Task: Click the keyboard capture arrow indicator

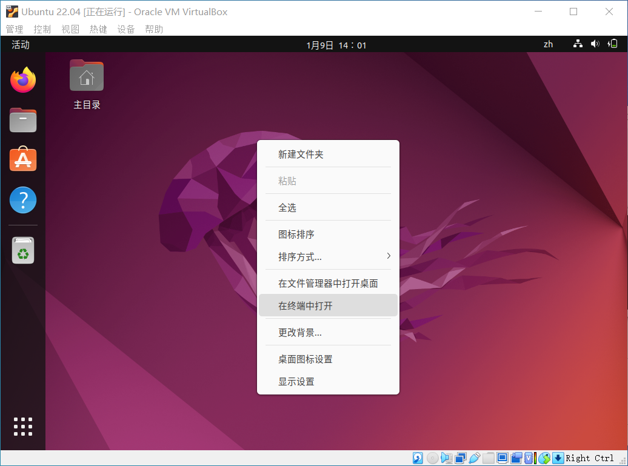Action: [x=558, y=458]
